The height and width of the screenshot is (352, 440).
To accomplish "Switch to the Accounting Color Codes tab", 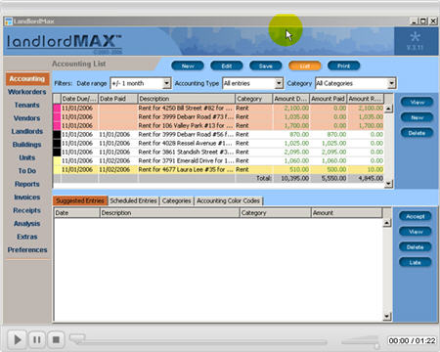I will point(228,200).
